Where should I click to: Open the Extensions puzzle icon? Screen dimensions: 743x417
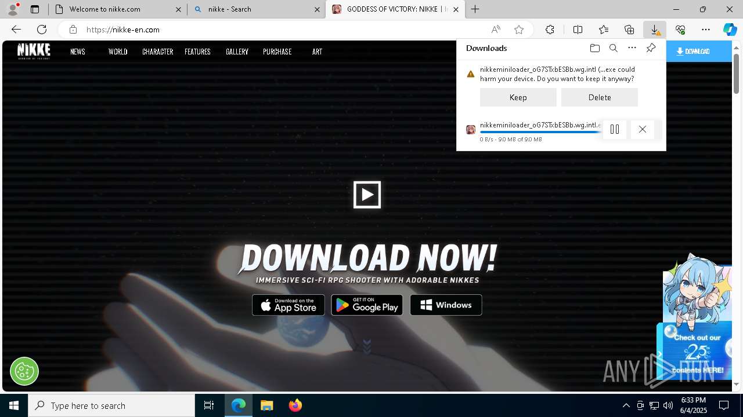click(x=550, y=30)
